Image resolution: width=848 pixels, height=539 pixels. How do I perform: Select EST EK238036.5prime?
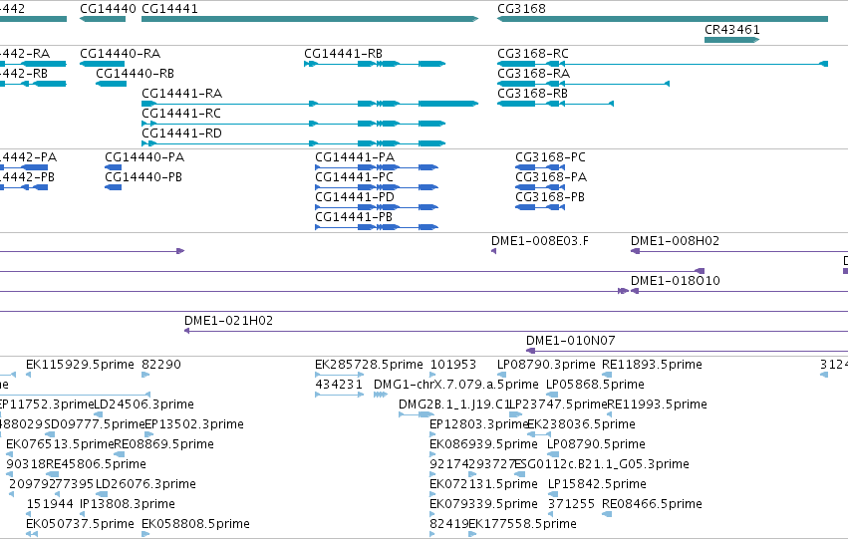click(539, 434)
